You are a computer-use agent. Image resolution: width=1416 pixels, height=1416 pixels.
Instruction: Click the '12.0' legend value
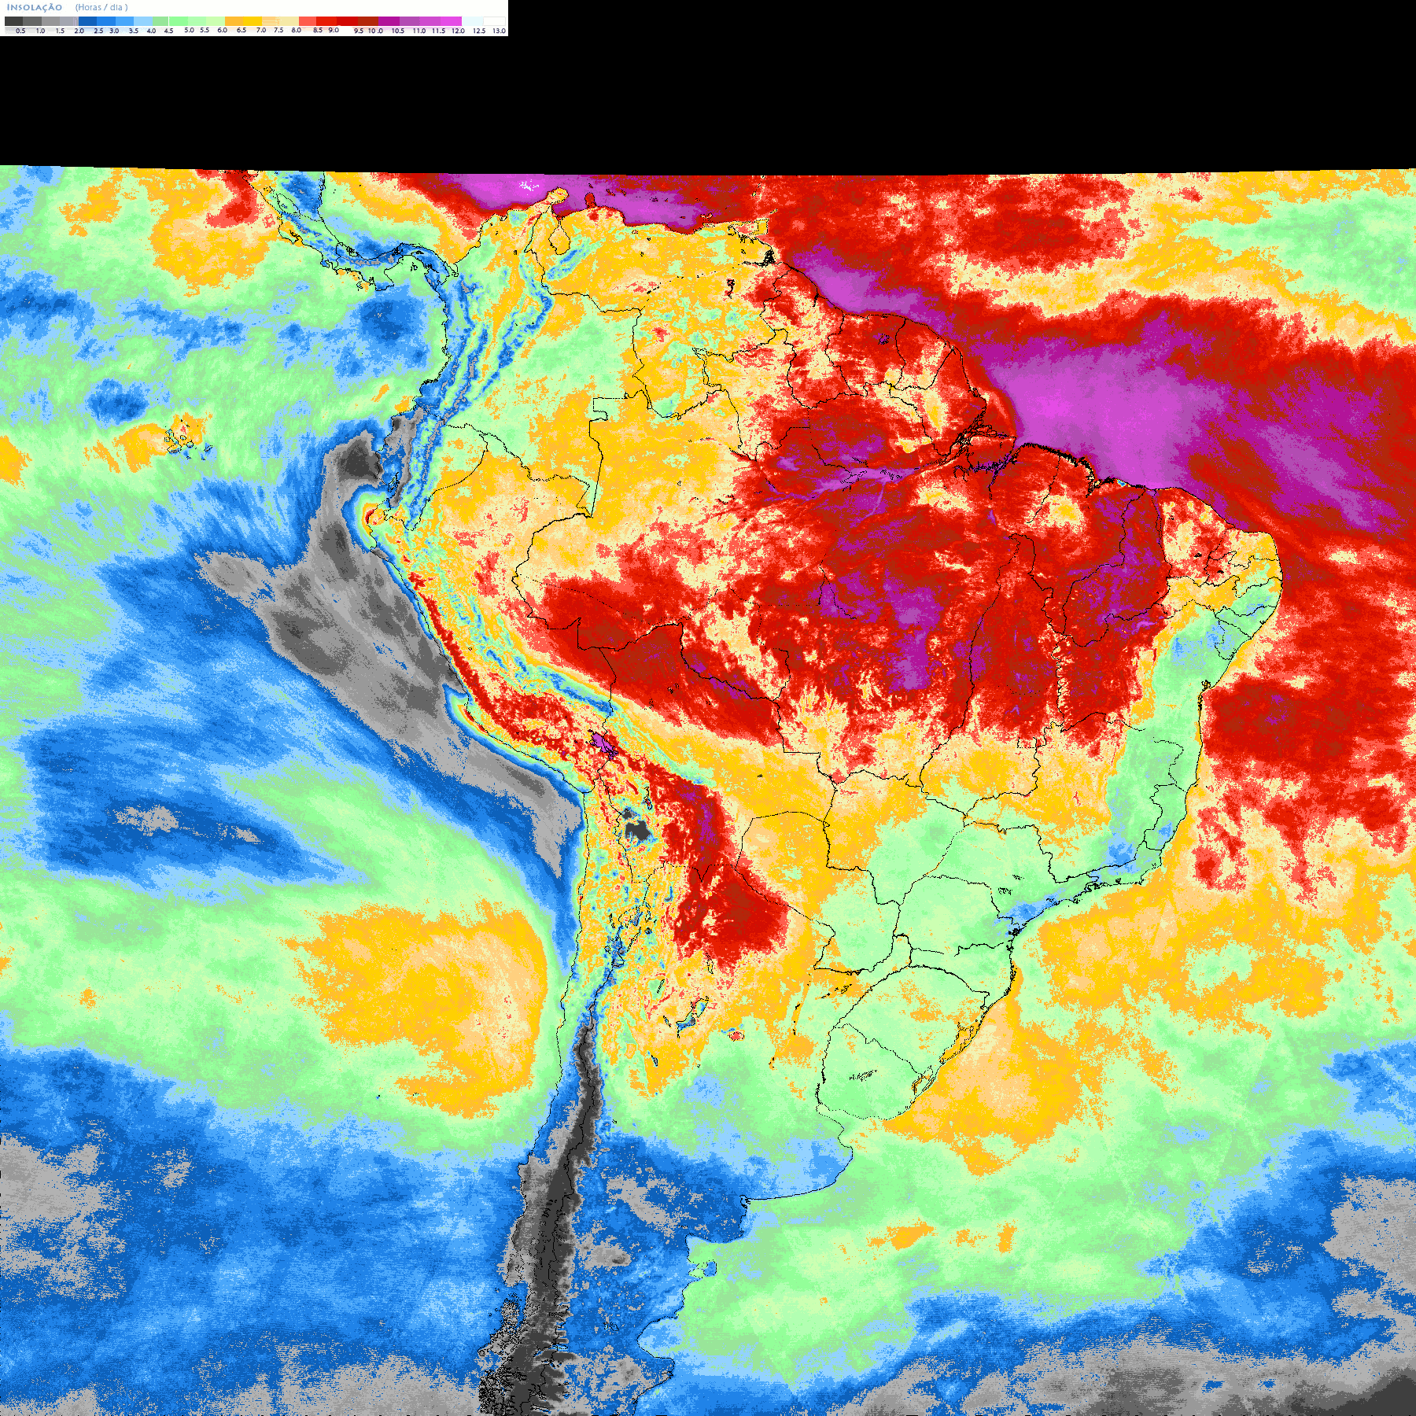coord(458,31)
